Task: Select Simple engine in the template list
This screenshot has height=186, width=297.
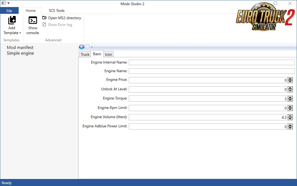Action: 20,53
